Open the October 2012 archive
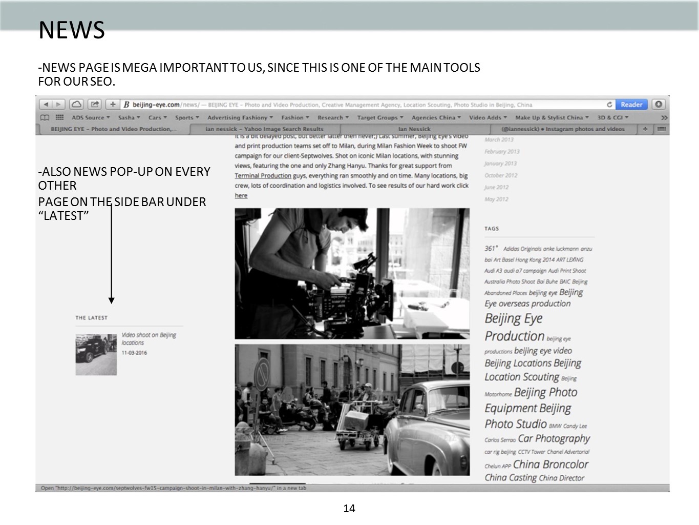 [x=501, y=175]
